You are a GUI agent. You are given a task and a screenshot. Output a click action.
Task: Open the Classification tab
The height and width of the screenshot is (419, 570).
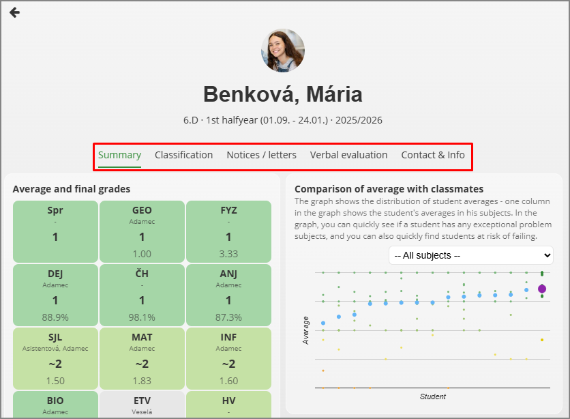(x=183, y=155)
